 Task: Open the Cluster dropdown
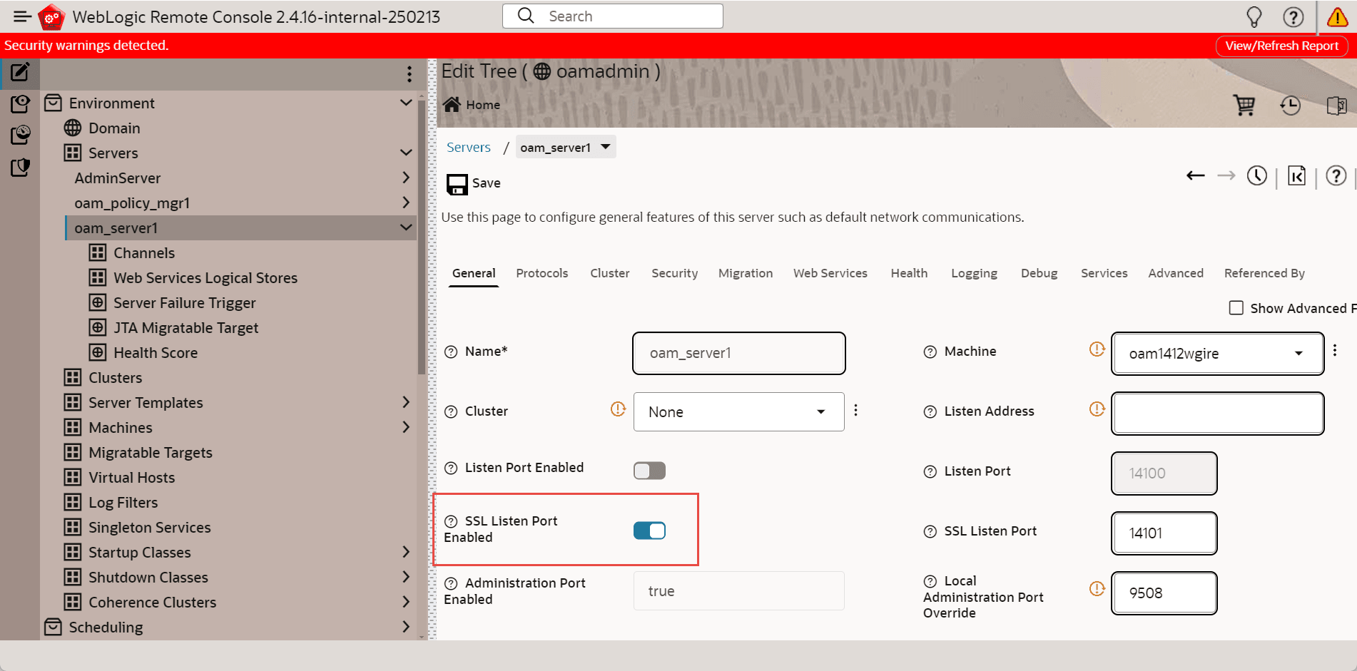pos(738,411)
